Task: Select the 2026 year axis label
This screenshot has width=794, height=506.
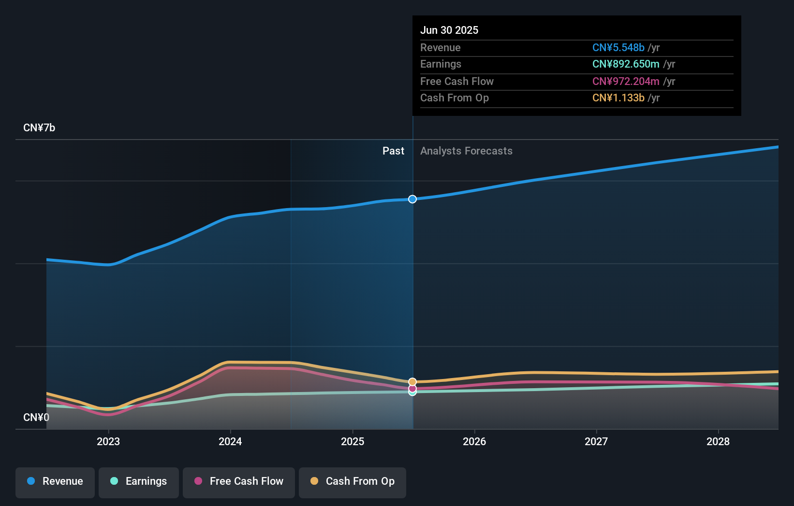Action: click(x=475, y=441)
